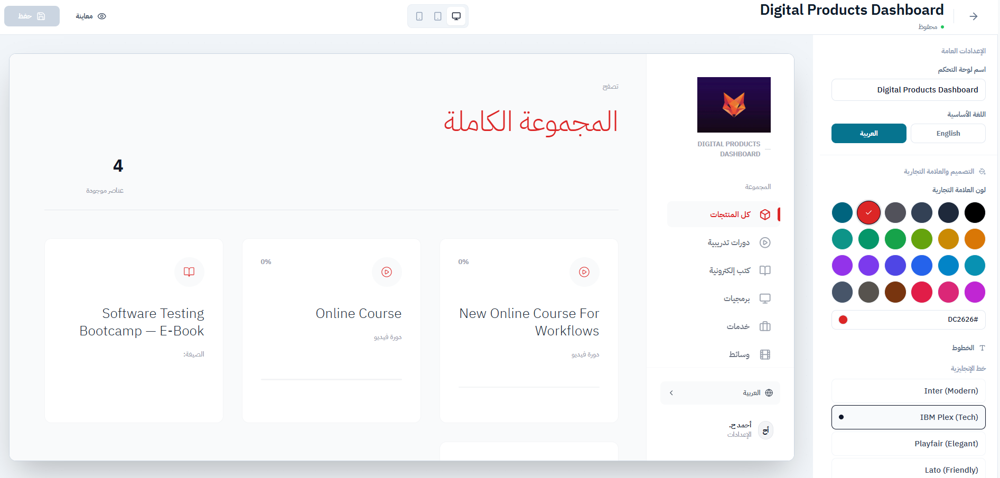Open the Online Course card title

tap(359, 314)
